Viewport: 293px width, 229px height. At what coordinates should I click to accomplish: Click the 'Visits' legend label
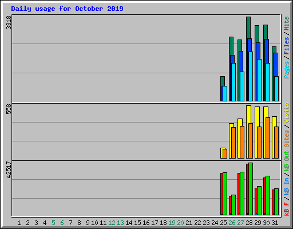286,113
